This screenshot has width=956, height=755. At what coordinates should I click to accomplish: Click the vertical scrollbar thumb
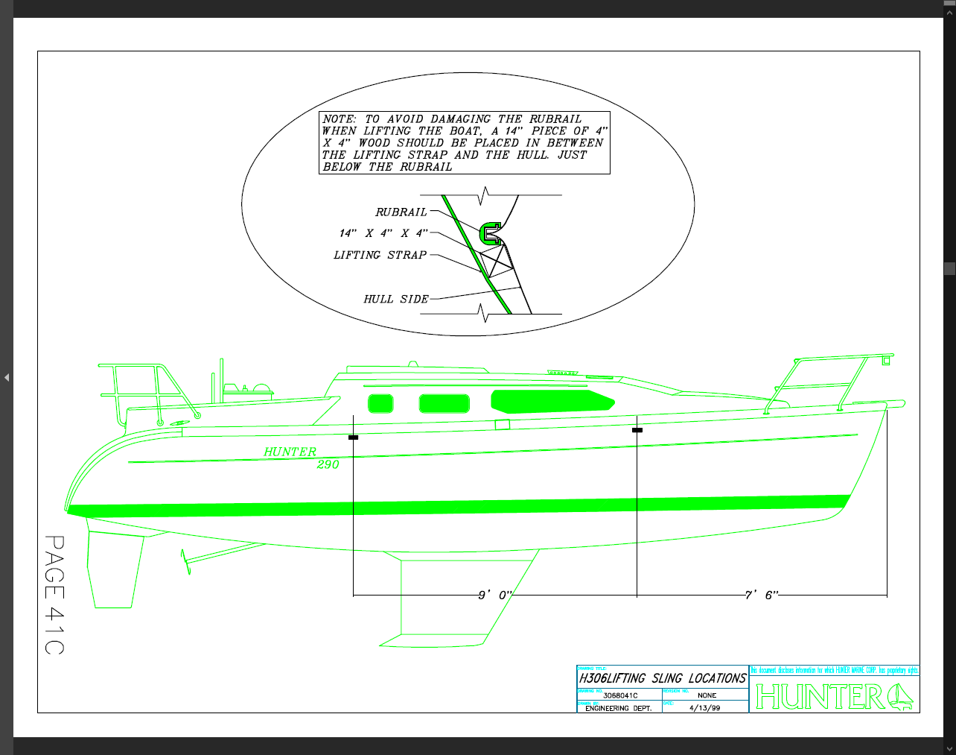click(x=949, y=268)
